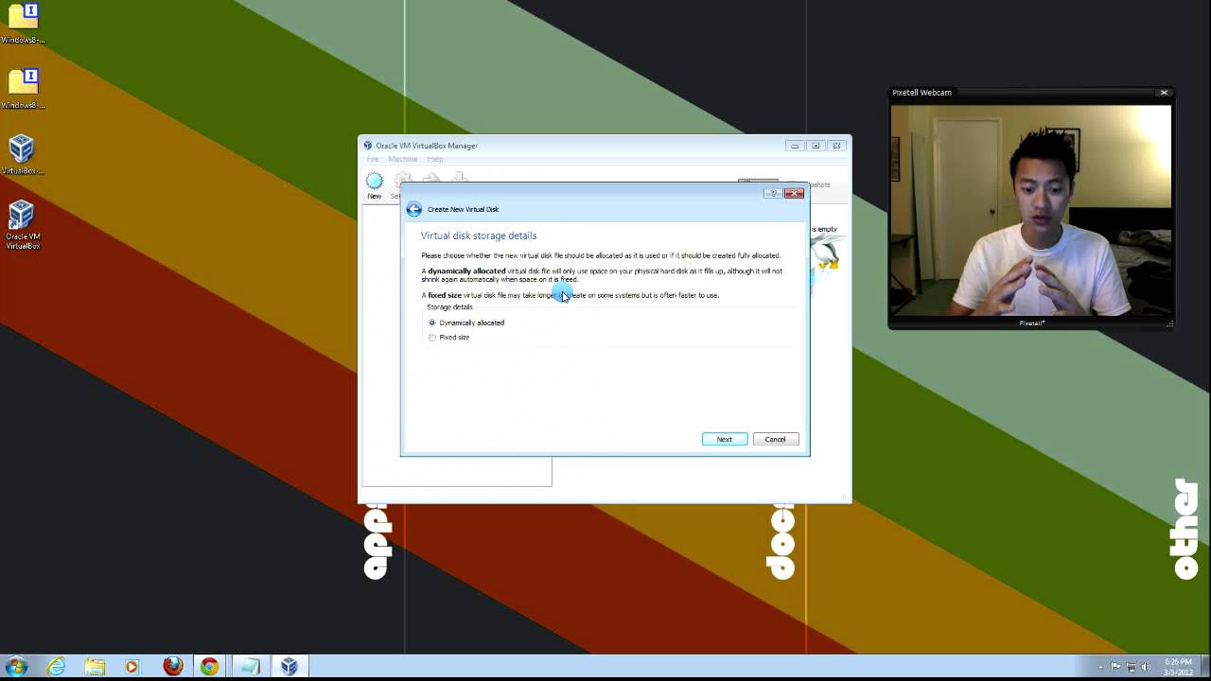Open the Oracle VM VirtualBox desktop shortcut
The image size is (1211, 681).
[23, 224]
